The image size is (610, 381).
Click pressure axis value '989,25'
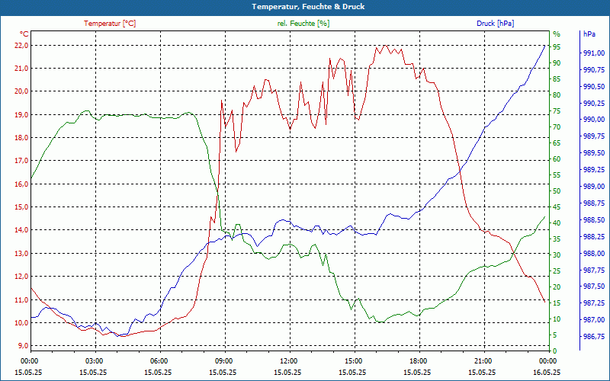pyautogui.click(x=594, y=169)
